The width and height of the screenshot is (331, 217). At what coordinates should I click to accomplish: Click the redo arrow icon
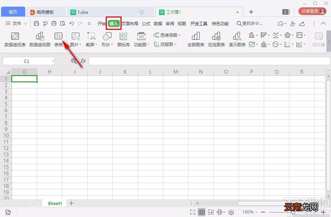tap(80, 23)
